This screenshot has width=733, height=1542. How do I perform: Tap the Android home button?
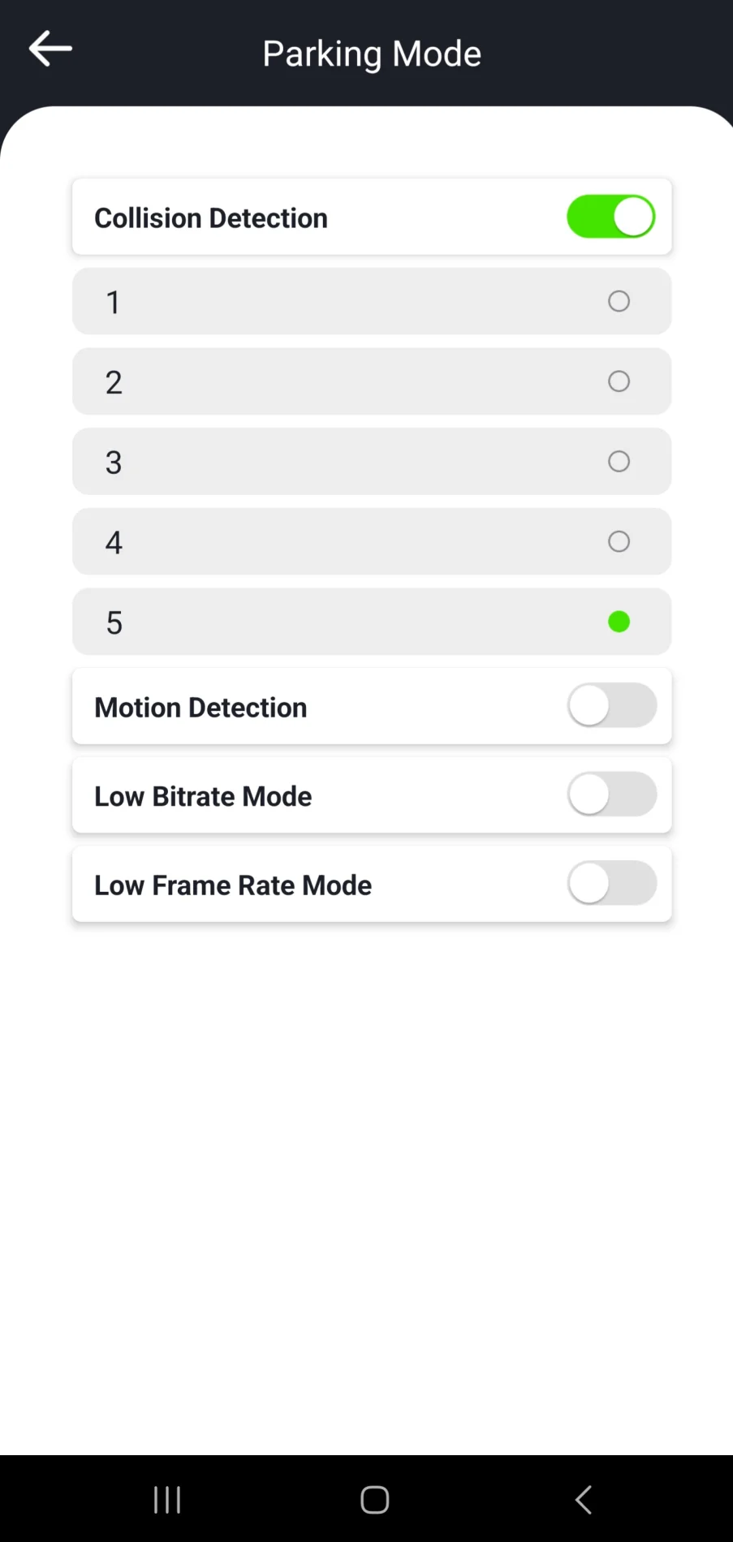click(x=374, y=1499)
